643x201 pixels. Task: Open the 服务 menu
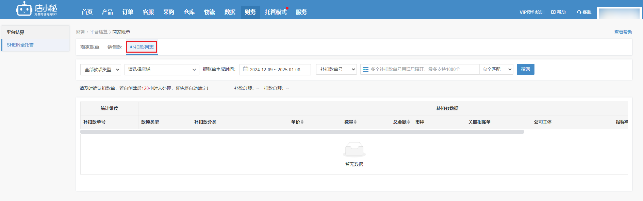point(301,12)
